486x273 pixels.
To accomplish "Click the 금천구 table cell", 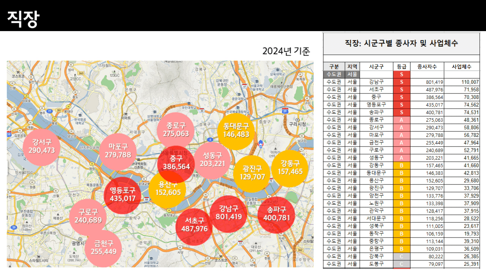I will click(376, 142).
